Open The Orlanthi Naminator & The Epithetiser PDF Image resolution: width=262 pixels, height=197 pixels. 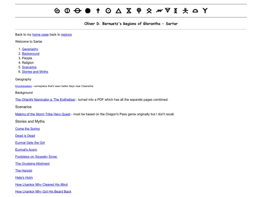[x=45, y=100]
